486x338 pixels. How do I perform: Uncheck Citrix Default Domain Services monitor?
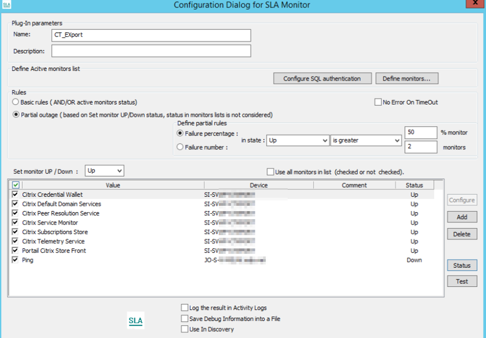click(15, 204)
